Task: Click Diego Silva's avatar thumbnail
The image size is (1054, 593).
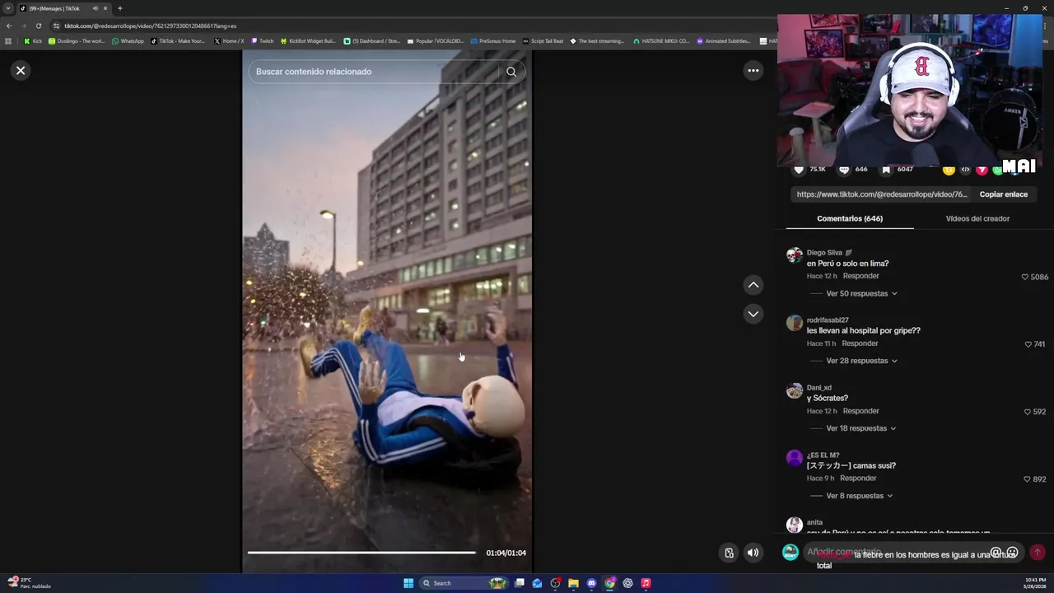Action: [x=795, y=255]
